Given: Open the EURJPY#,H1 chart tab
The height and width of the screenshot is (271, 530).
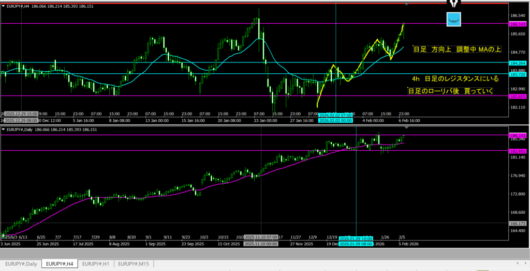Looking at the screenshot, I should (96, 263).
